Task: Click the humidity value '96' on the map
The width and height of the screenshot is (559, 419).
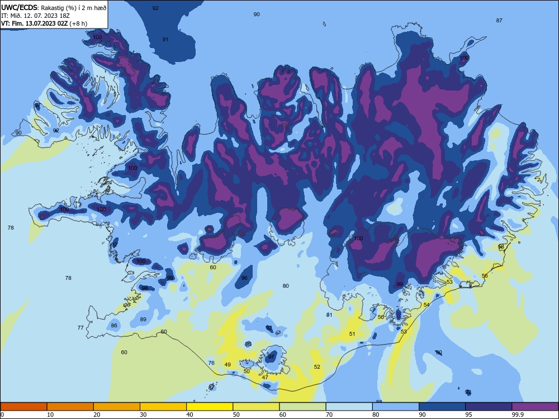Action: pos(244,278)
